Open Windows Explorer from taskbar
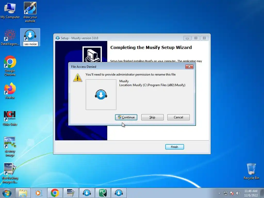 pos(23,193)
